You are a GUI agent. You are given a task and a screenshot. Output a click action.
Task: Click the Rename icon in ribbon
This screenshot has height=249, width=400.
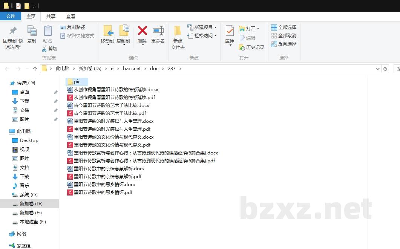coord(158,31)
